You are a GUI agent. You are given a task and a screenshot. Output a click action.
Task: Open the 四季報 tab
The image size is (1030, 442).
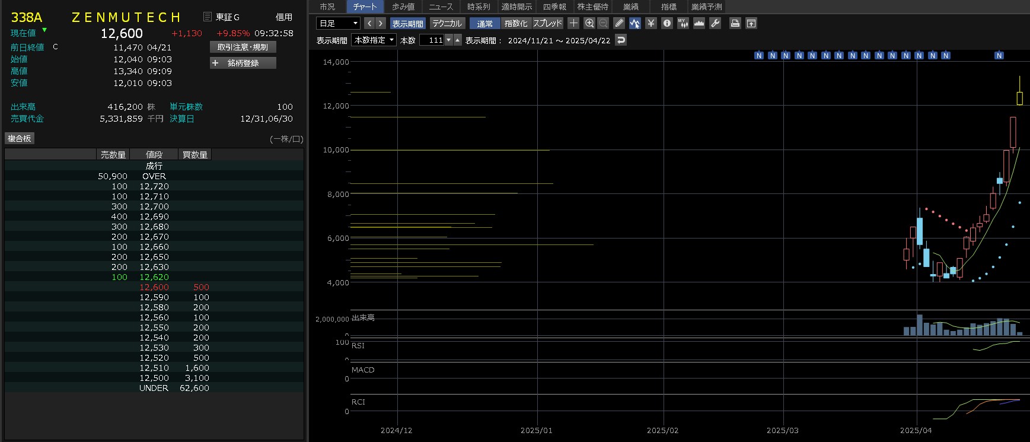click(554, 7)
